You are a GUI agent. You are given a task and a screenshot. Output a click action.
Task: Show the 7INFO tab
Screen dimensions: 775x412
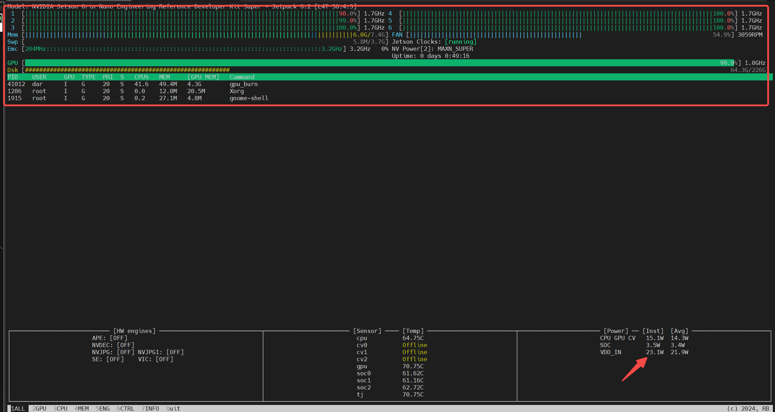pyautogui.click(x=150, y=408)
